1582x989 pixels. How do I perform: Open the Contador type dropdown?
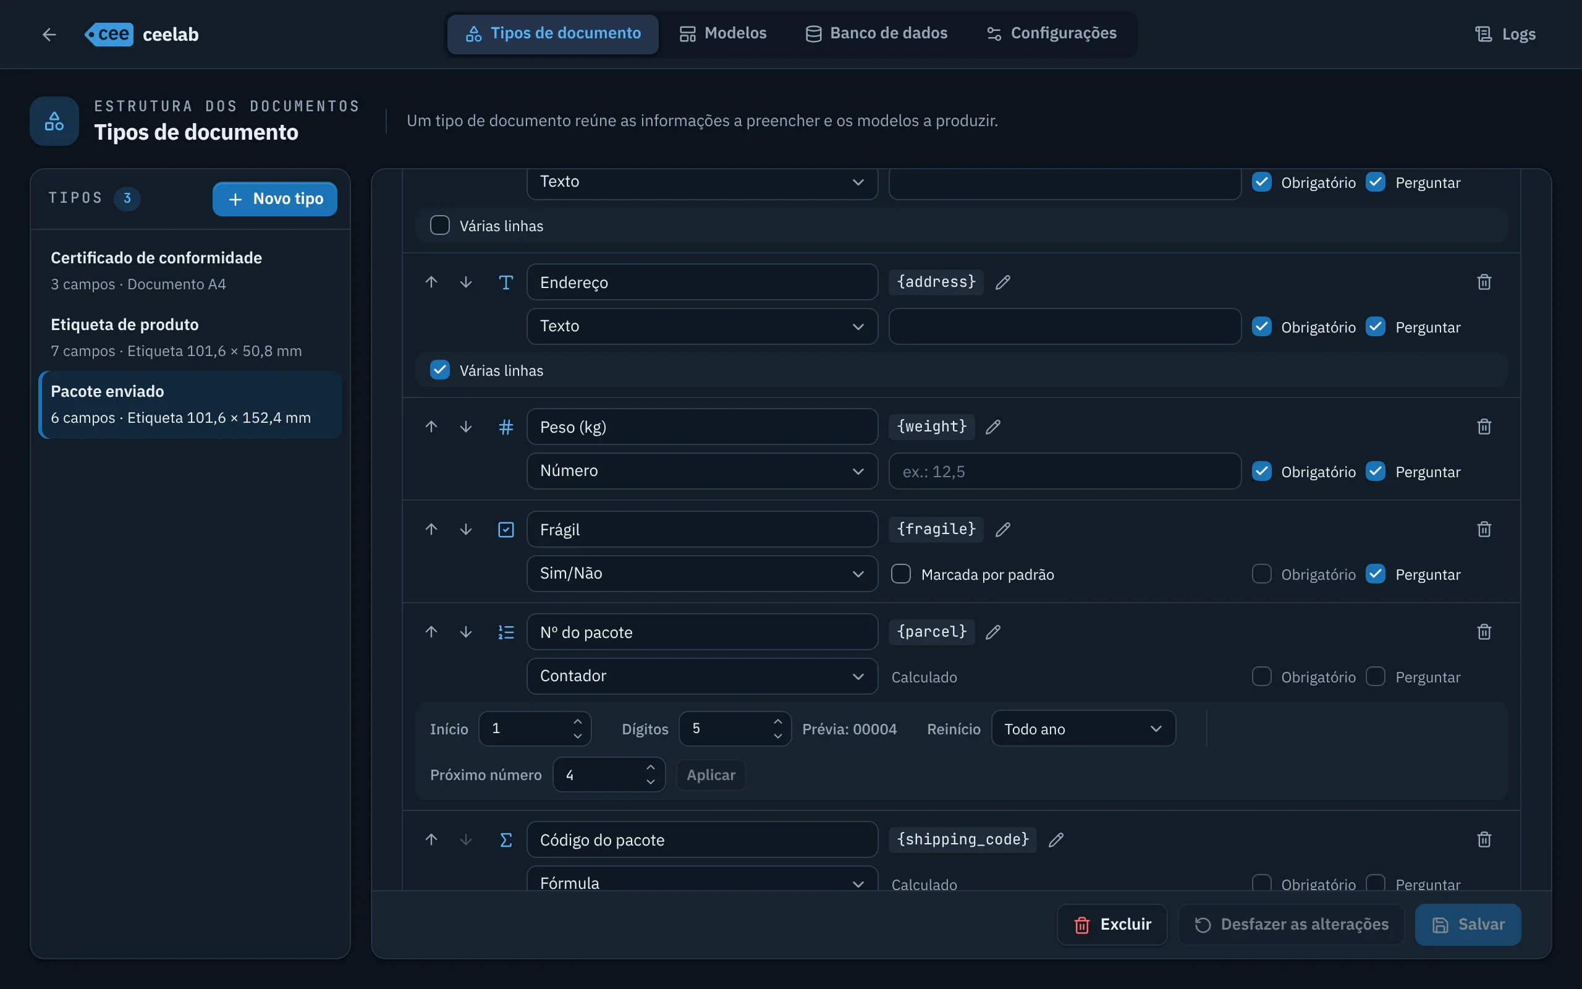pyautogui.click(x=702, y=676)
